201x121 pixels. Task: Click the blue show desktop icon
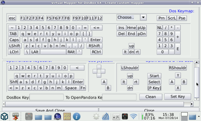tap(192, 117)
